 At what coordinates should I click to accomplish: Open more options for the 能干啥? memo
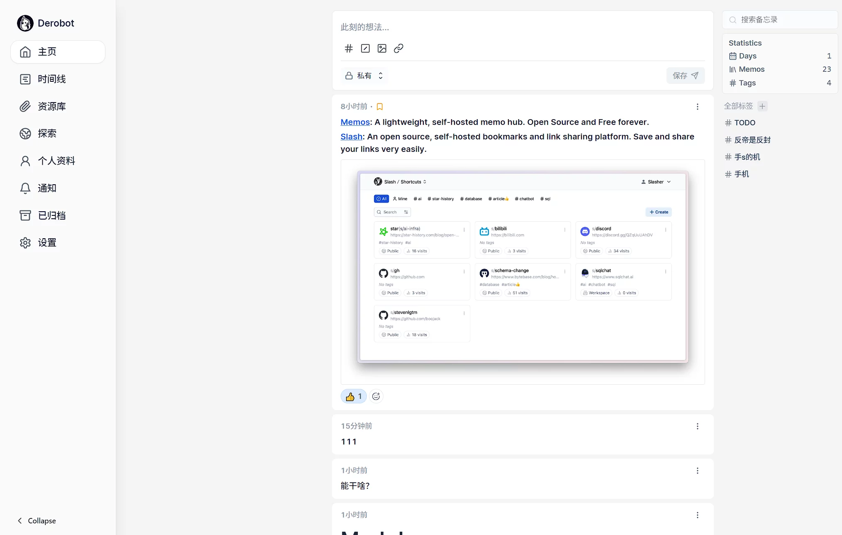click(697, 471)
